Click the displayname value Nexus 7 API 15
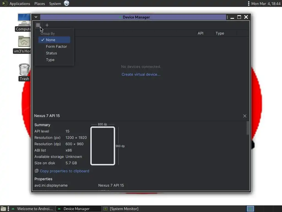This screenshot has height=212, width=282. tap(111, 185)
